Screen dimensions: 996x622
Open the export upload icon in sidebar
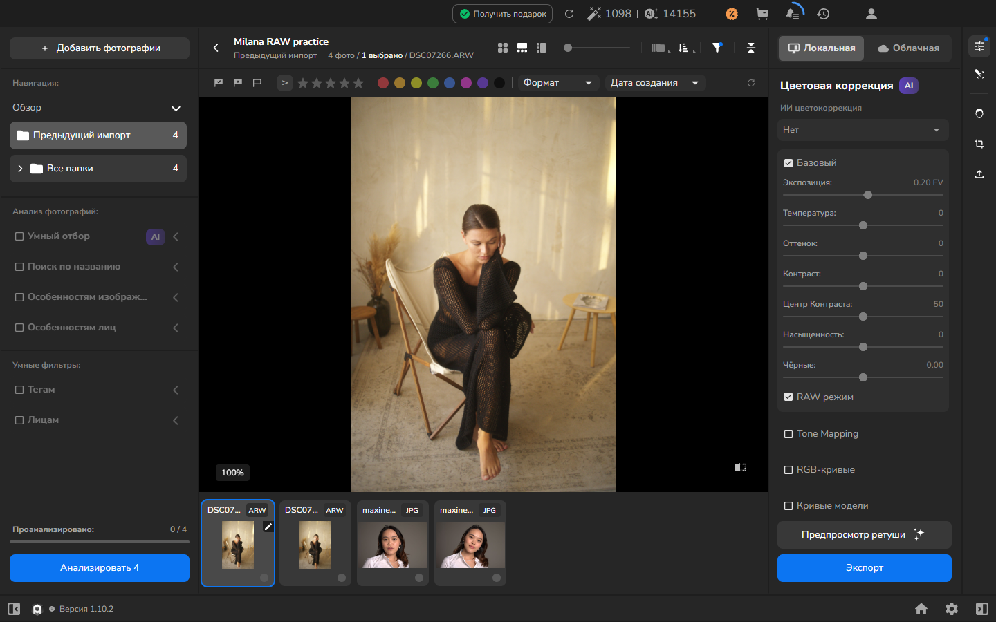coord(979,174)
